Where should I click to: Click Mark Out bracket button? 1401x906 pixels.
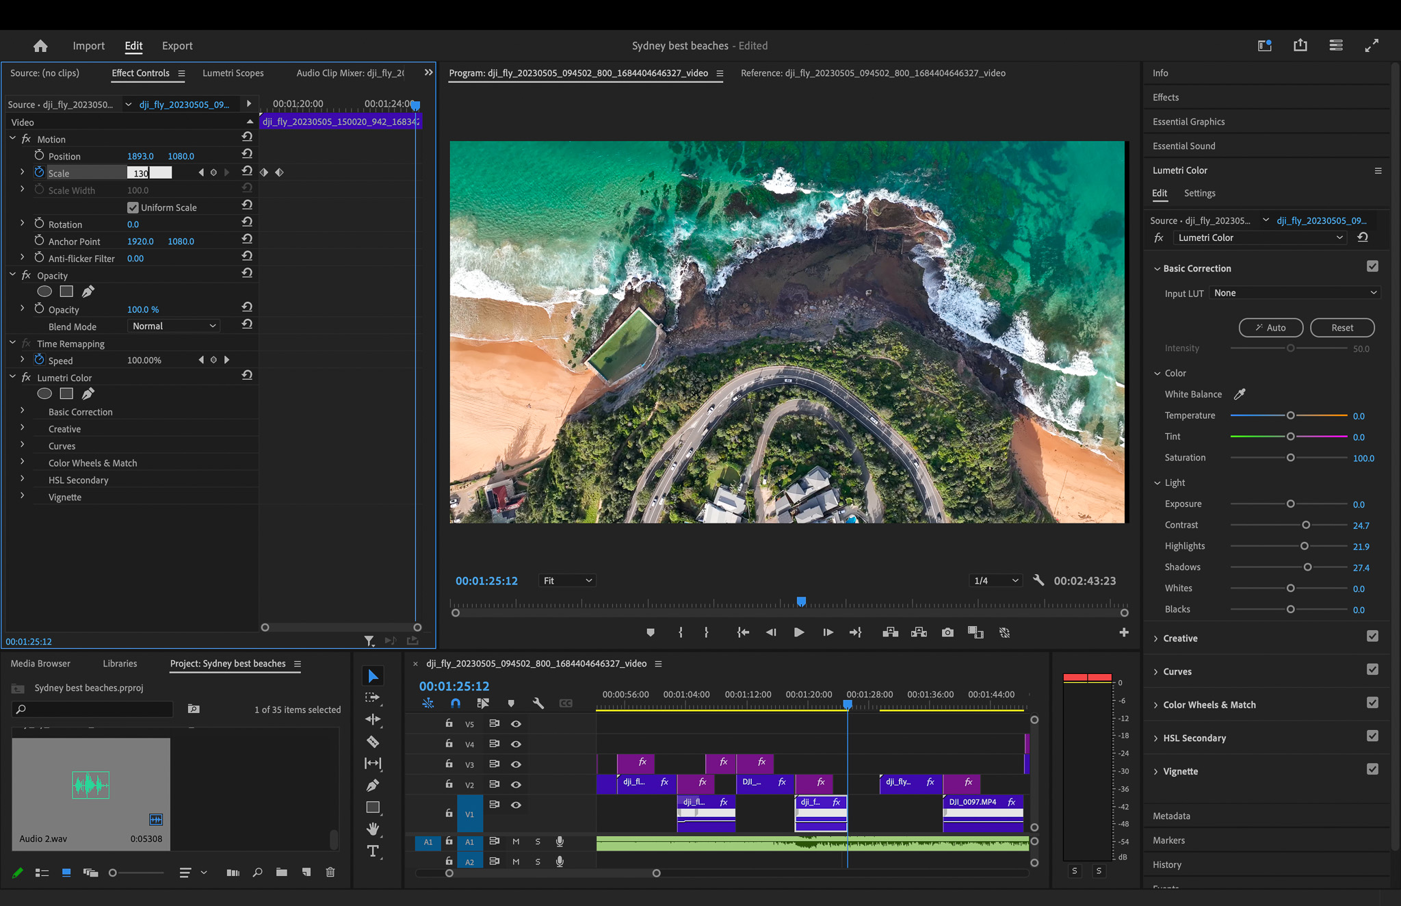click(706, 633)
